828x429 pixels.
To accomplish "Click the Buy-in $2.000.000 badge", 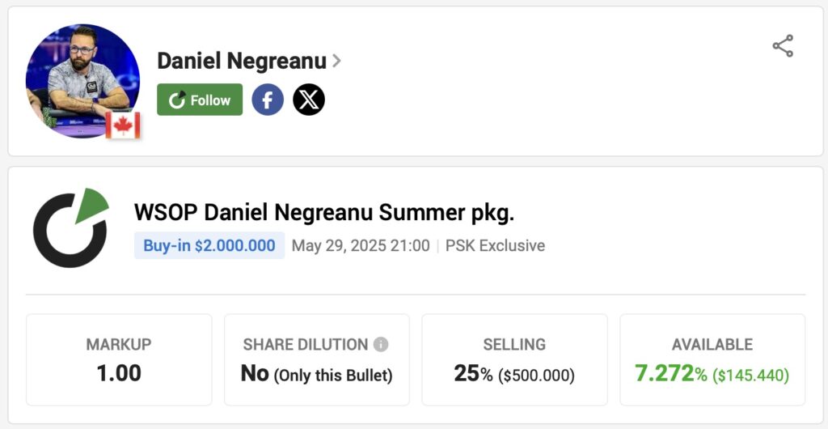I will [209, 245].
